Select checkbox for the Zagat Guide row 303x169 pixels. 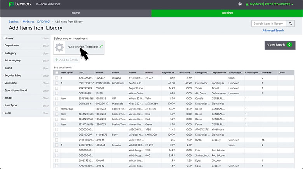point(57,88)
